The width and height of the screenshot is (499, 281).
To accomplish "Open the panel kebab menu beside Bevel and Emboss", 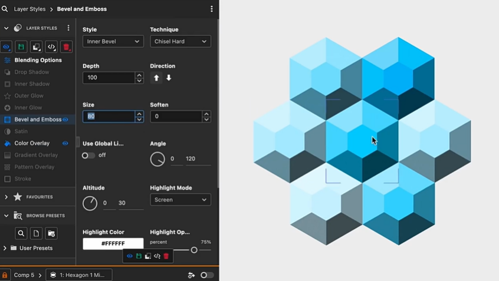I will click(x=212, y=9).
